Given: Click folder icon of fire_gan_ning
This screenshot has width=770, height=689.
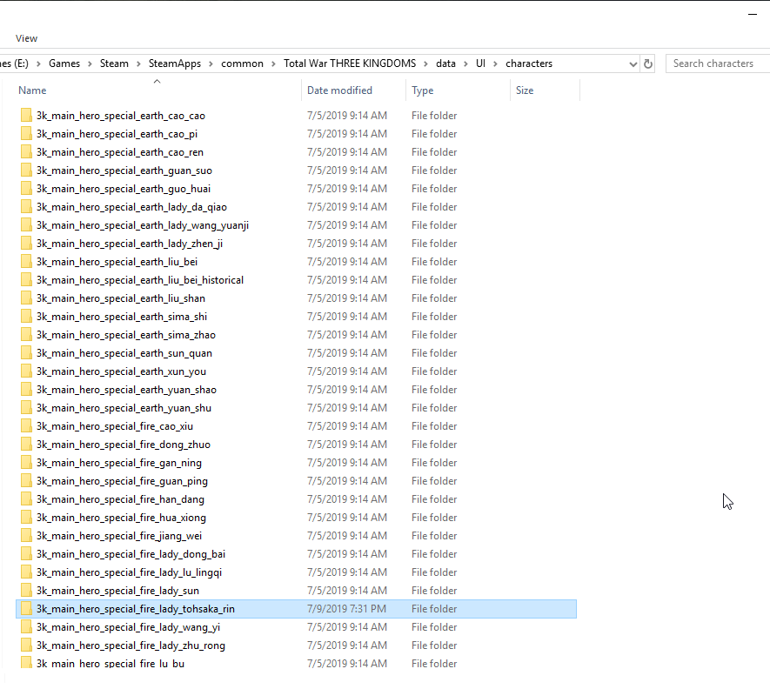Looking at the screenshot, I should pyautogui.click(x=26, y=463).
